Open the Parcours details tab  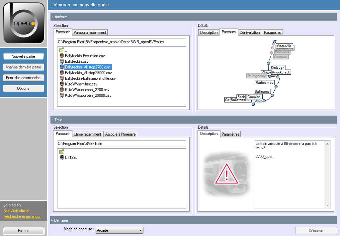[x=229, y=32]
